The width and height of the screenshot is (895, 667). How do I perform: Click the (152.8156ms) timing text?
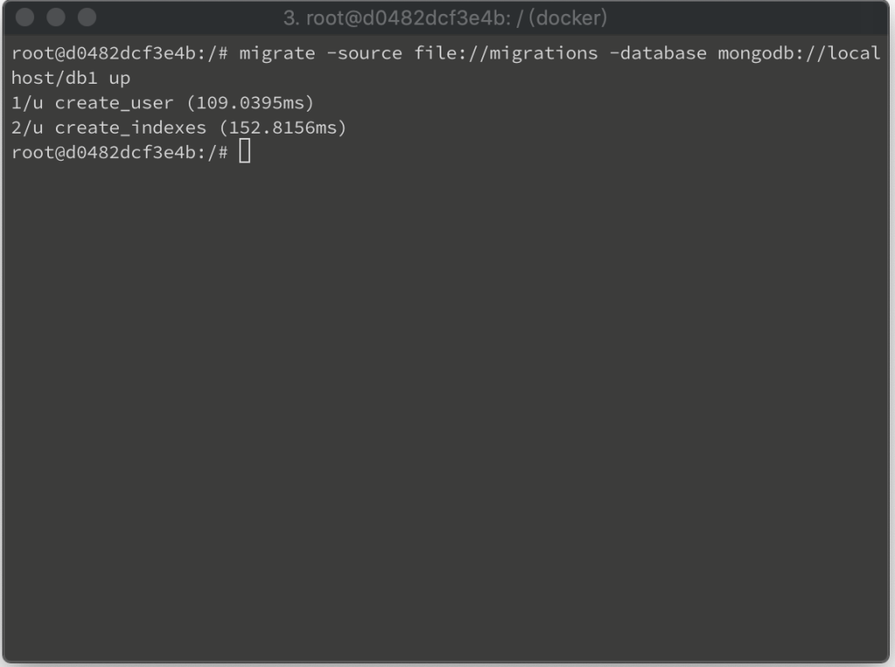click(x=282, y=127)
